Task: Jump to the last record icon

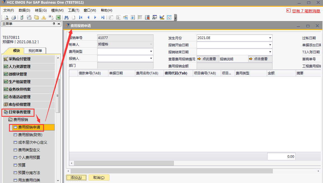Action: pyautogui.click(x=103, y=17)
